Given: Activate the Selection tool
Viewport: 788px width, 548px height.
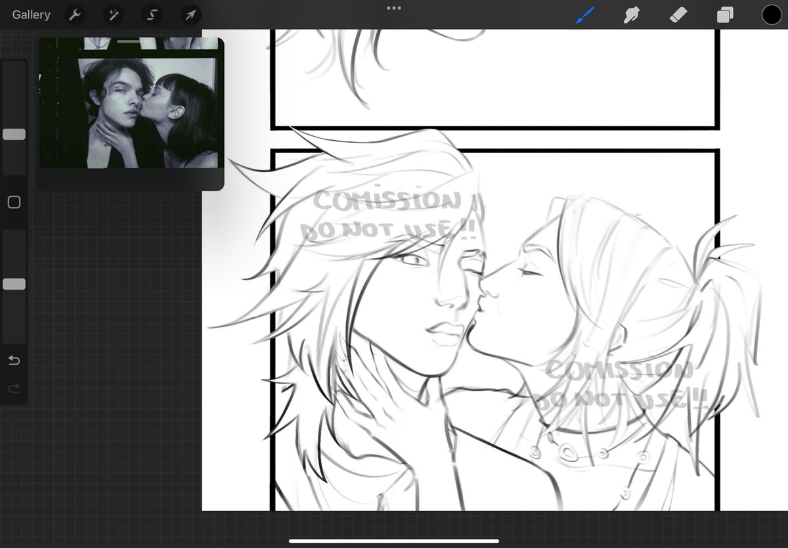Looking at the screenshot, I should point(152,14).
